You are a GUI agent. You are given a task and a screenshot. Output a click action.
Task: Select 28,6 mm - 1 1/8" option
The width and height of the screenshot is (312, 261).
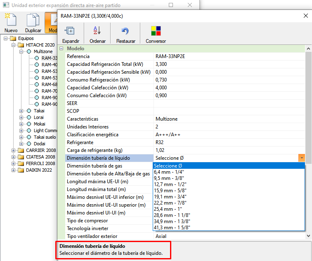pyautogui.click(x=229, y=215)
